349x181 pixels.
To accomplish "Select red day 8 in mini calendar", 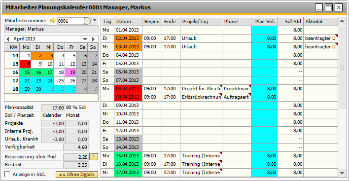I will (25, 64).
